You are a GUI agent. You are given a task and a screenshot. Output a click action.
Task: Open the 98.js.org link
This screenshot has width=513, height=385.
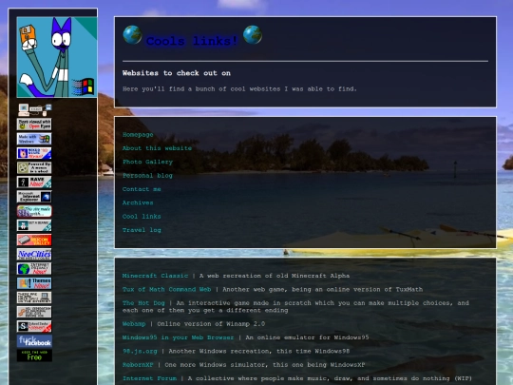point(140,352)
